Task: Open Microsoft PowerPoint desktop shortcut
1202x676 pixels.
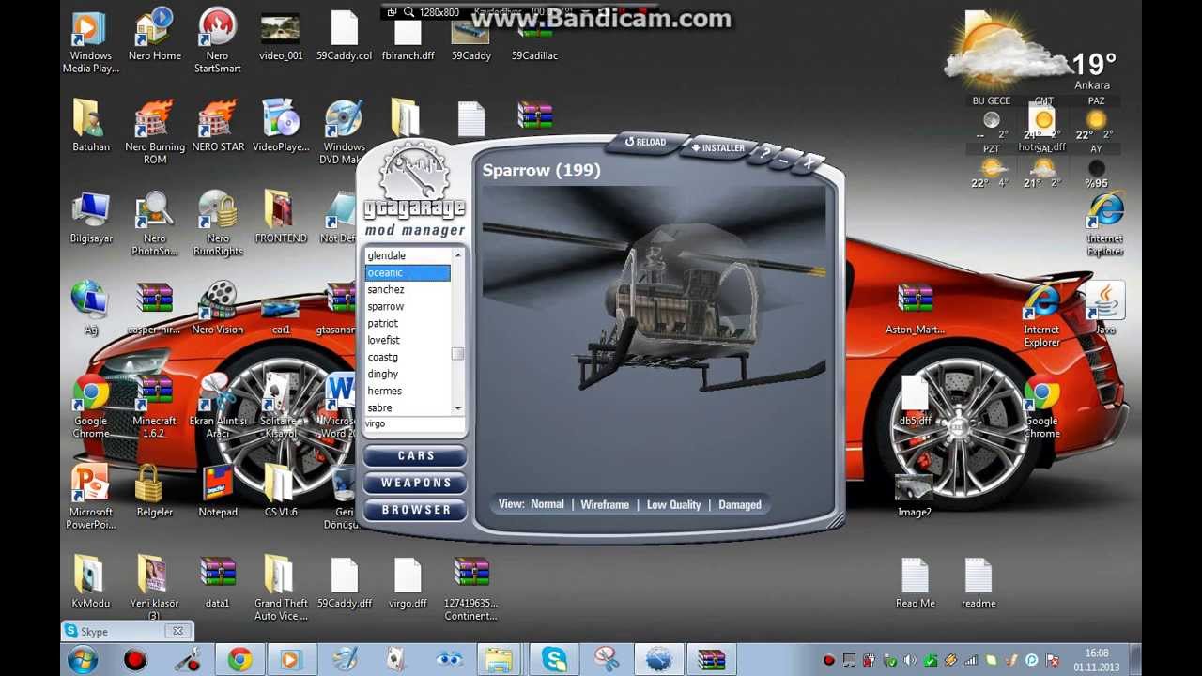Action: (90, 498)
